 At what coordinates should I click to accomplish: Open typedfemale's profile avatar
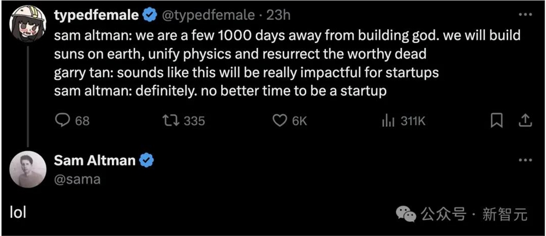point(28,23)
